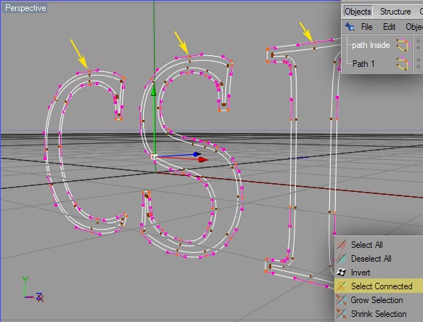
Task: Open the Objects menu in Objects panel
Action: [x=414, y=27]
